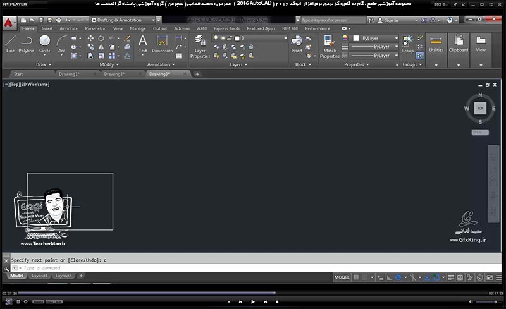Switch to the Drawing1 file tab
Image resolution: width=506 pixels, height=309 pixels.
click(69, 74)
